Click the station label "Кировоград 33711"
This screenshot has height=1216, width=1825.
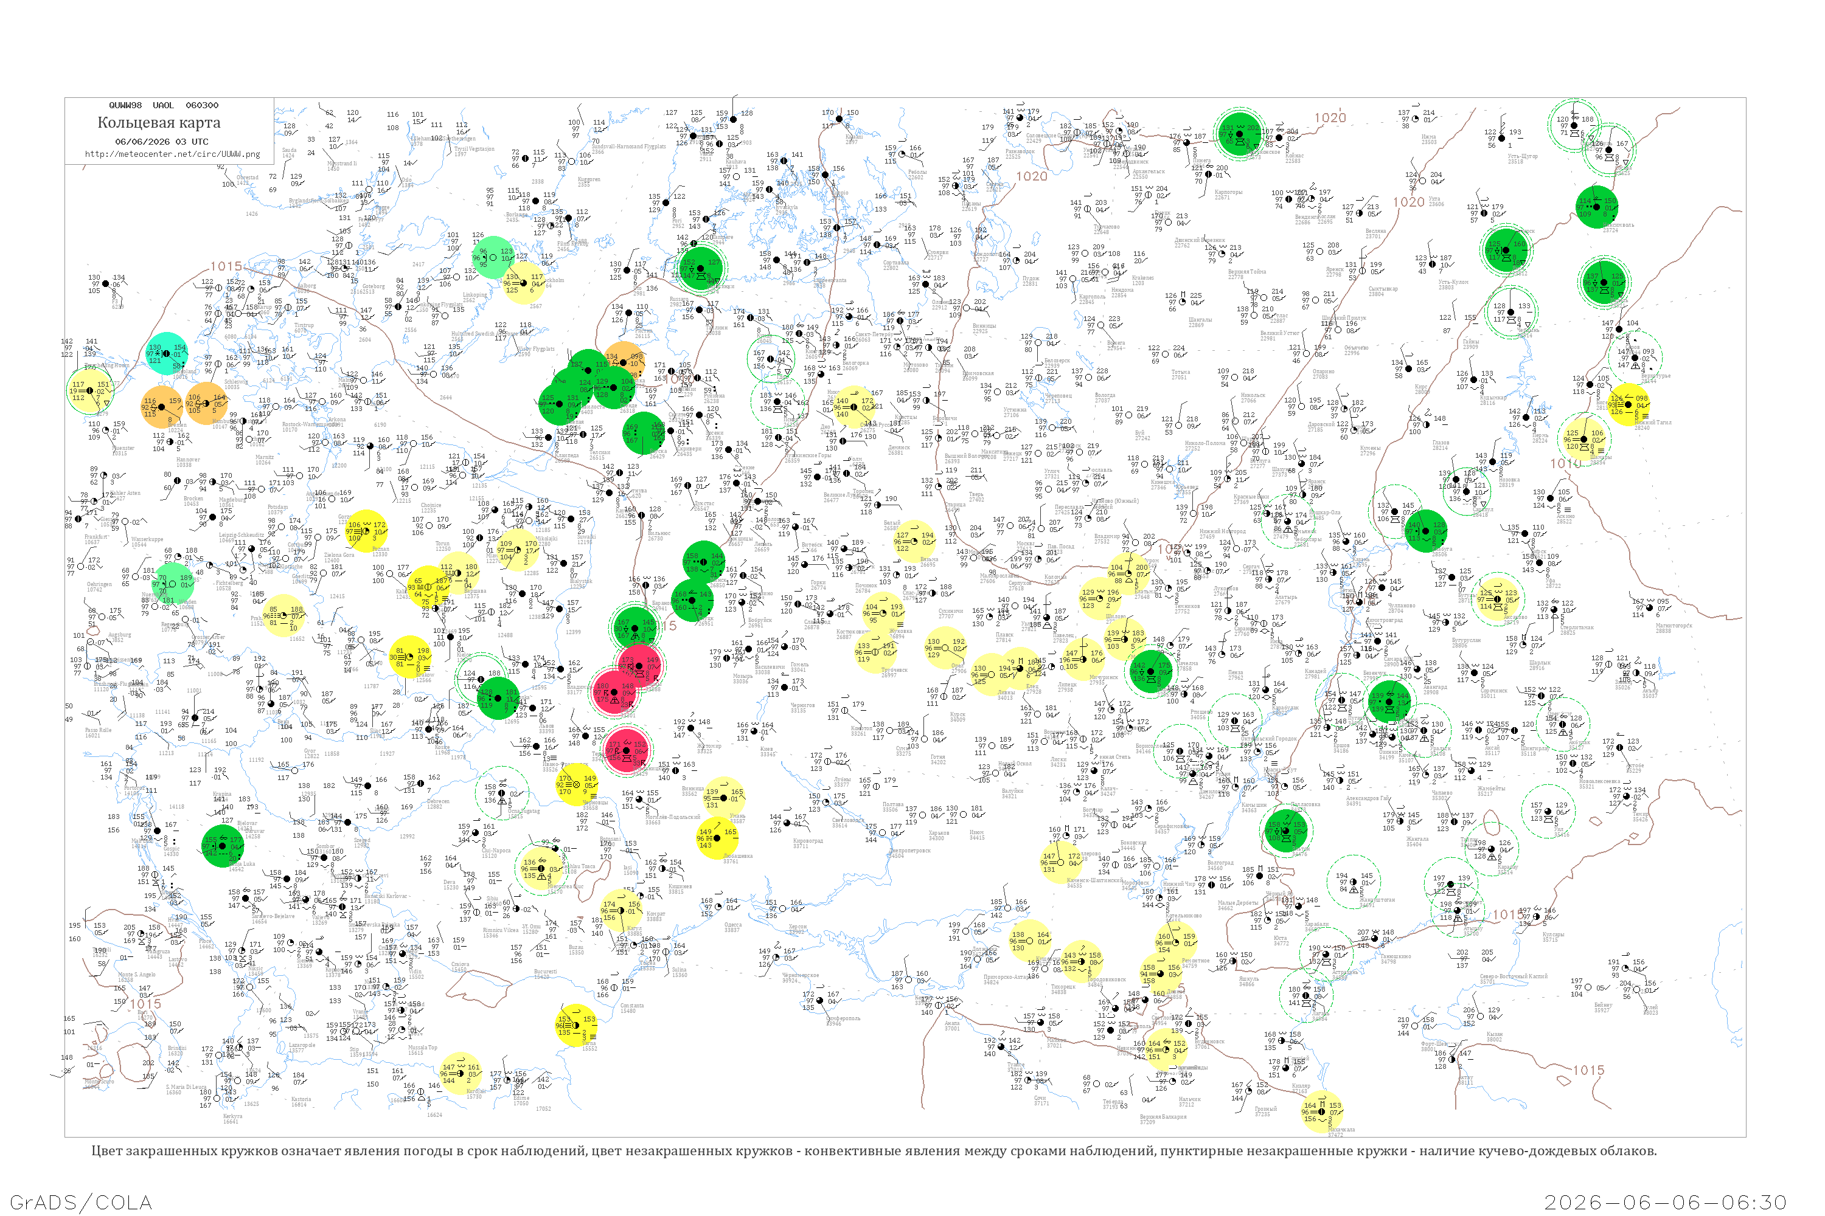pyautogui.click(x=808, y=843)
